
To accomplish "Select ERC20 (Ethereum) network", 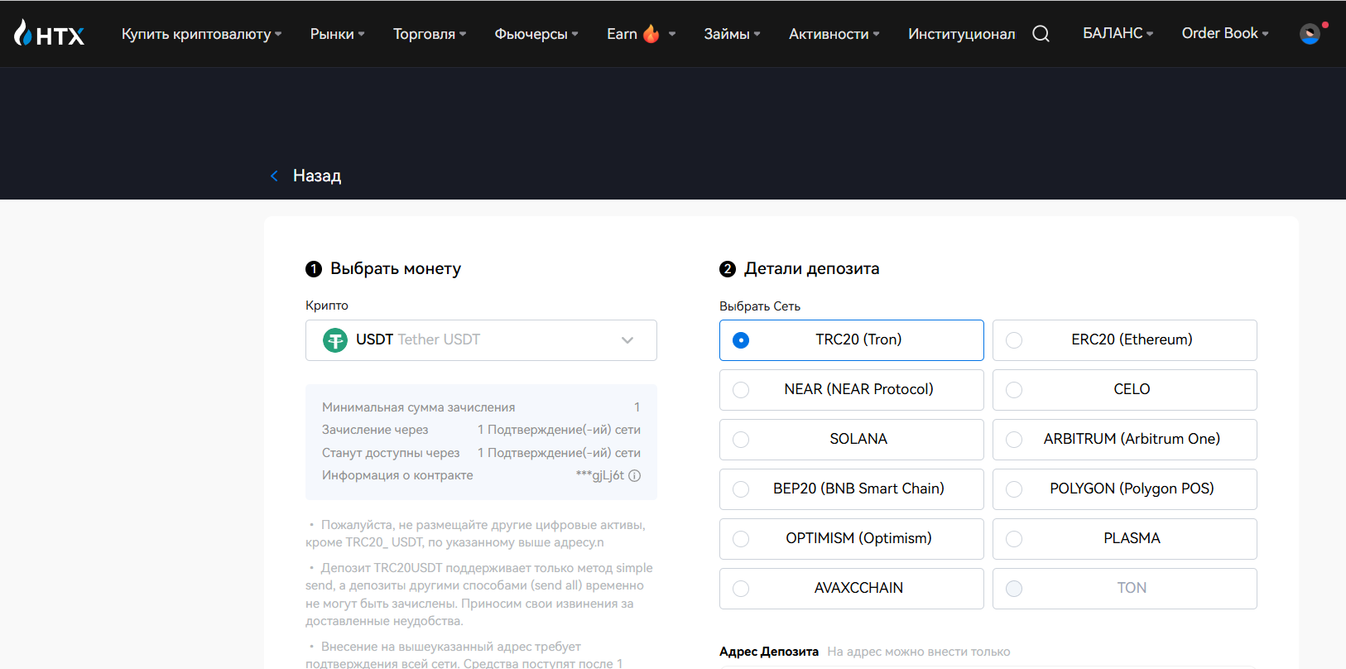I will pos(1125,340).
